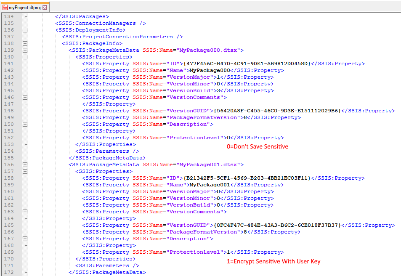401x276 pixels.
Task: Click line number 152 in the margin
Action: point(9,138)
